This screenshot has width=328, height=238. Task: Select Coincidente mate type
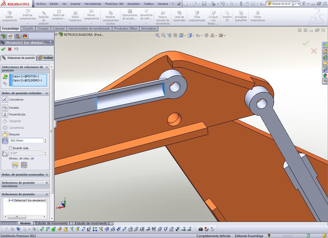(5, 100)
